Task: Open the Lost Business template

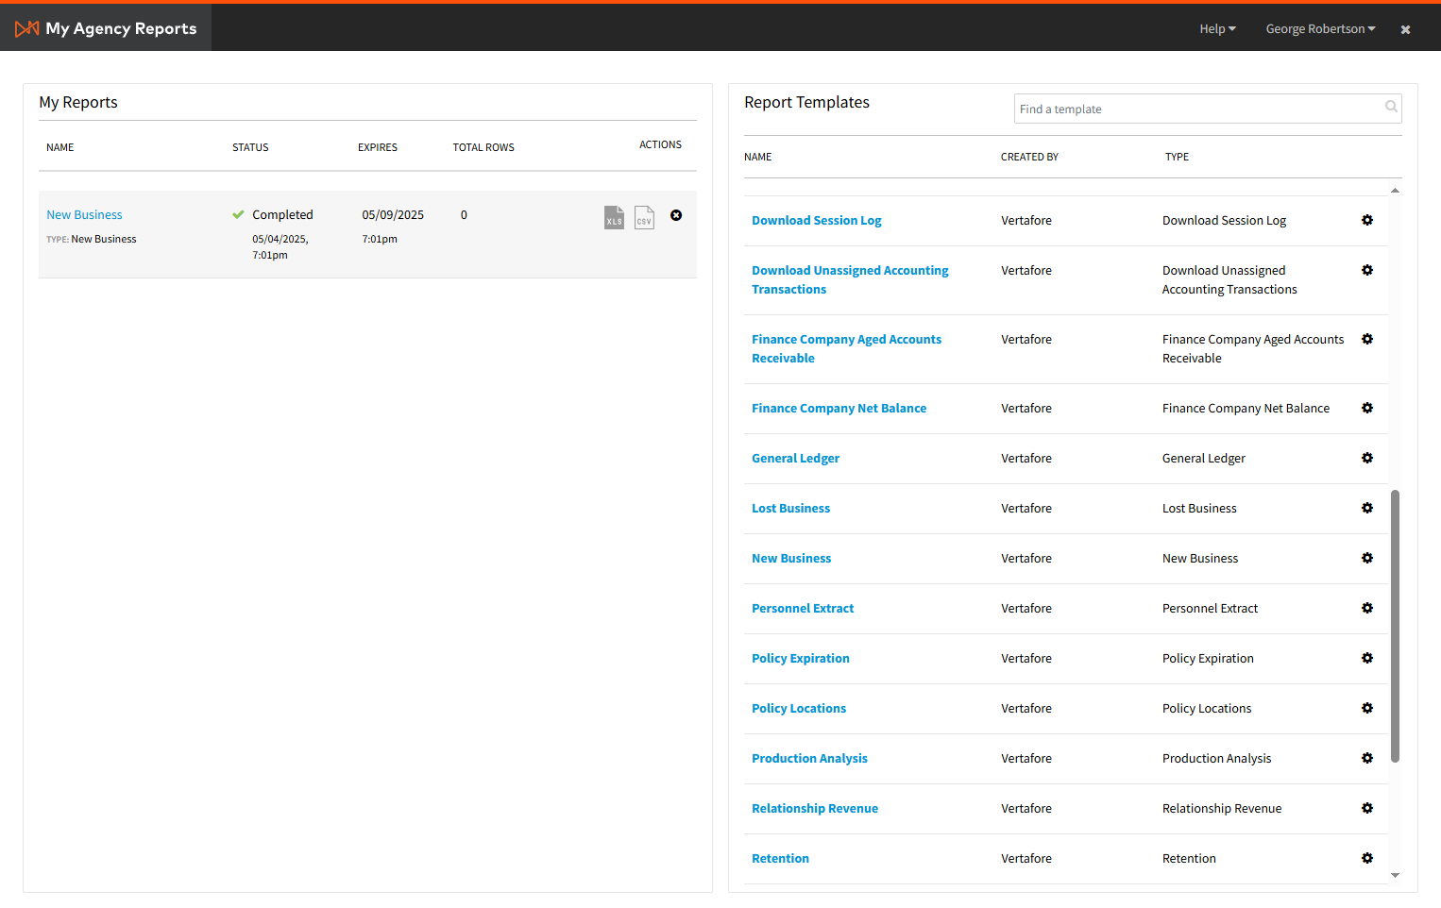Action: (790, 508)
